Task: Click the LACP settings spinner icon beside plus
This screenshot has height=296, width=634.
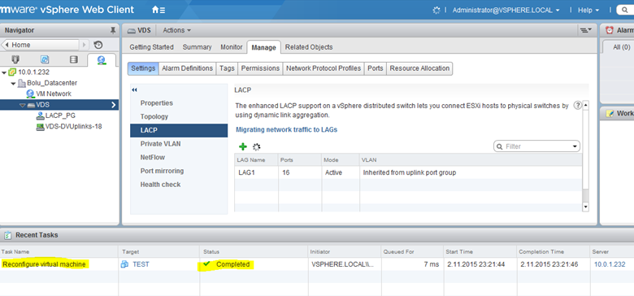Action: (256, 147)
